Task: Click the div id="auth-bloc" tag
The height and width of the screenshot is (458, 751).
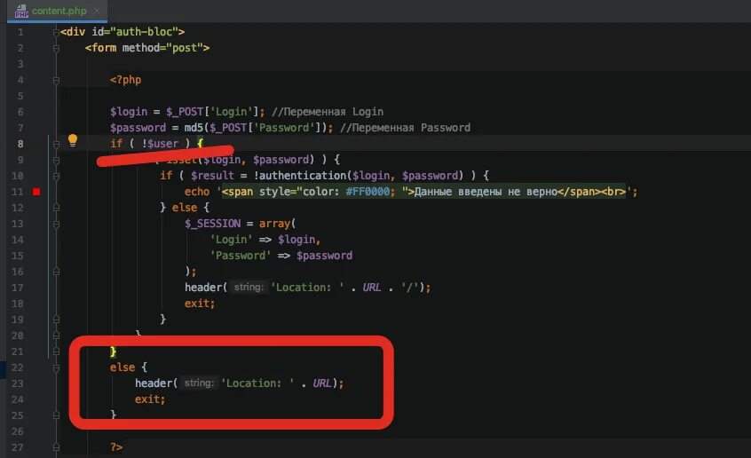Action: tap(123, 32)
